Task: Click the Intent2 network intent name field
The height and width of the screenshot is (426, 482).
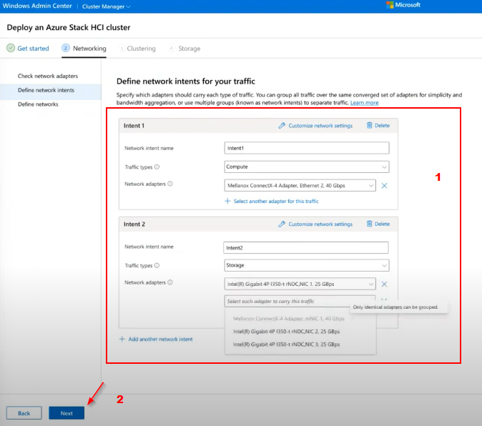Action: (x=306, y=247)
